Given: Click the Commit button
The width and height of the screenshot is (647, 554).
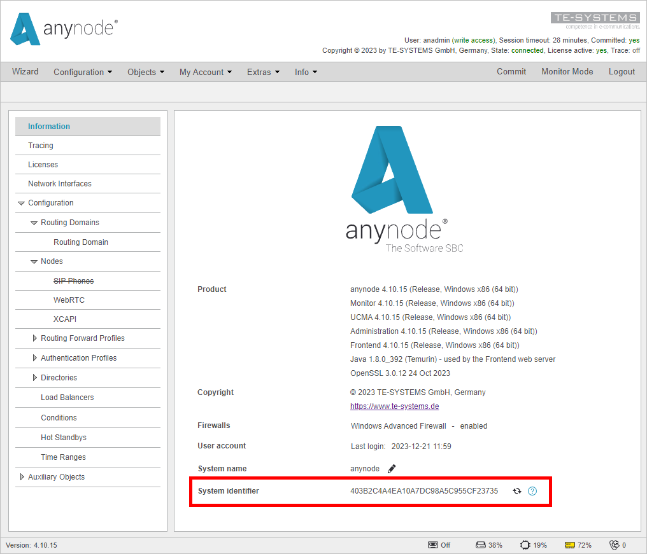Looking at the screenshot, I should 511,71.
